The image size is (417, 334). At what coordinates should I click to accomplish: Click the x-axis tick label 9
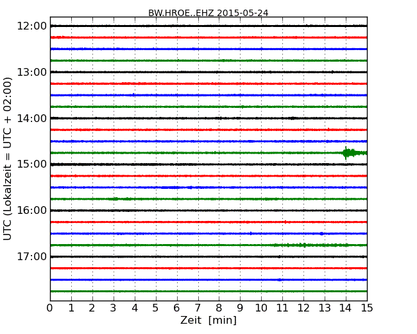240,308
